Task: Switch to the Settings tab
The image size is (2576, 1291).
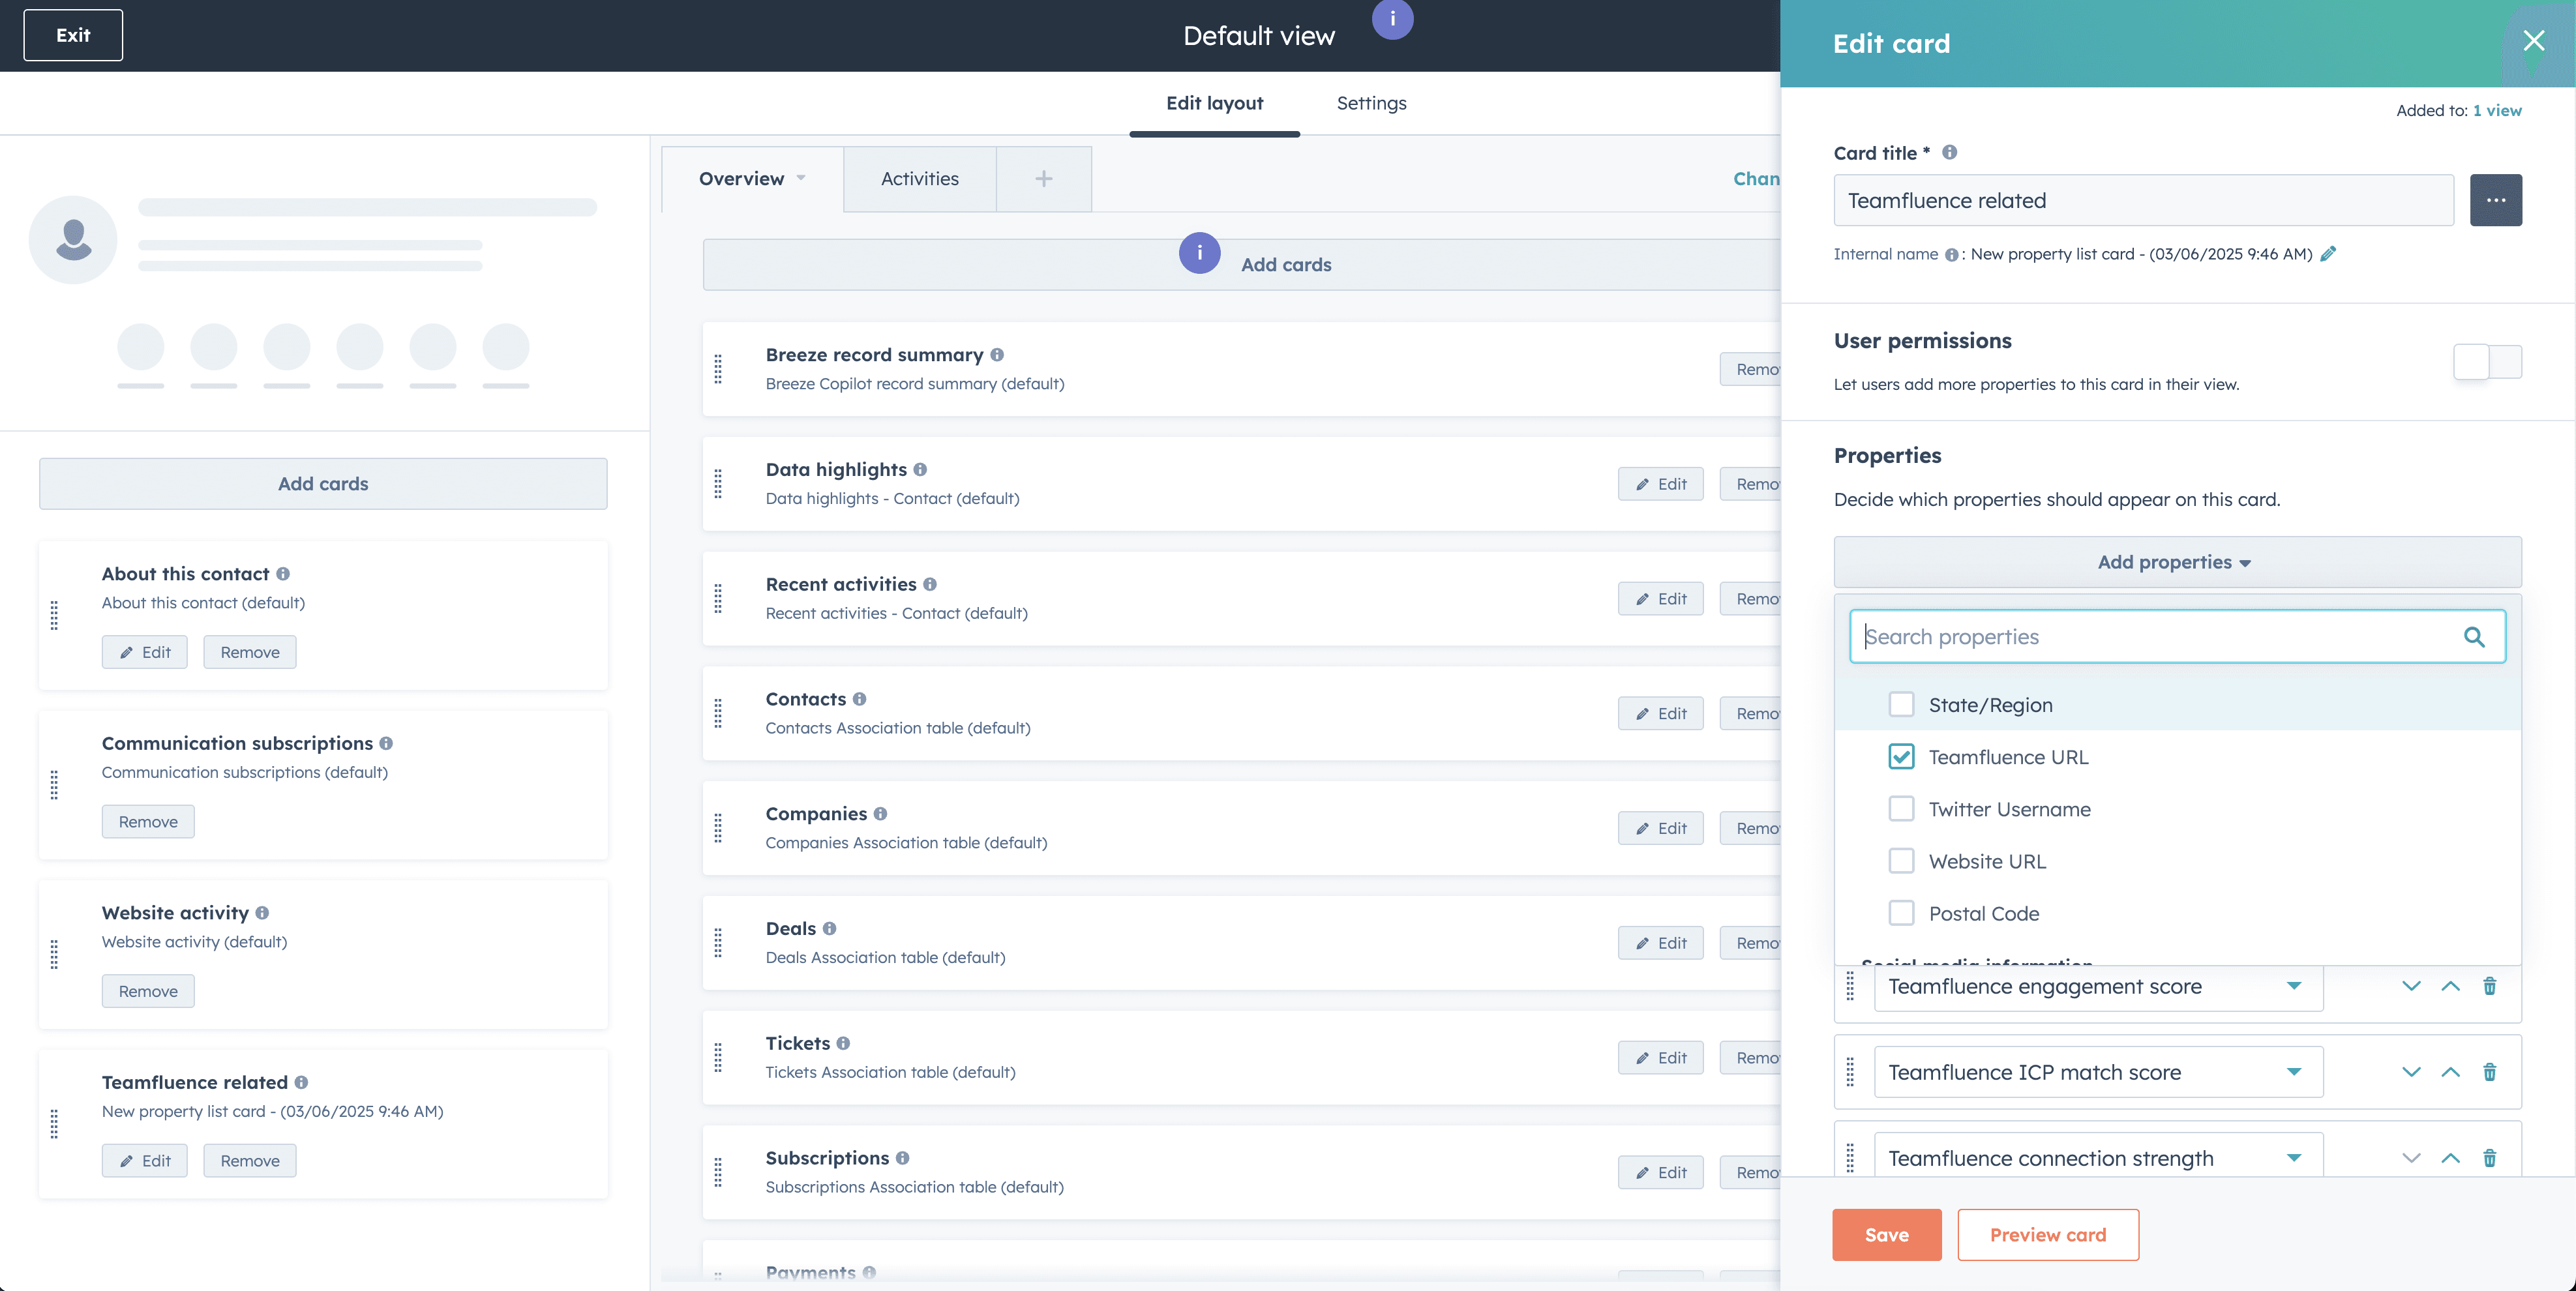Action: (x=1371, y=103)
